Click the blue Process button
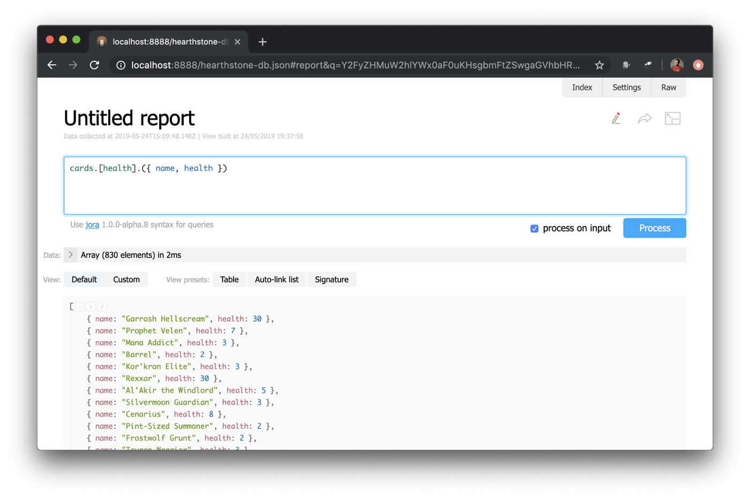750x499 pixels. click(x=654, y=228)
